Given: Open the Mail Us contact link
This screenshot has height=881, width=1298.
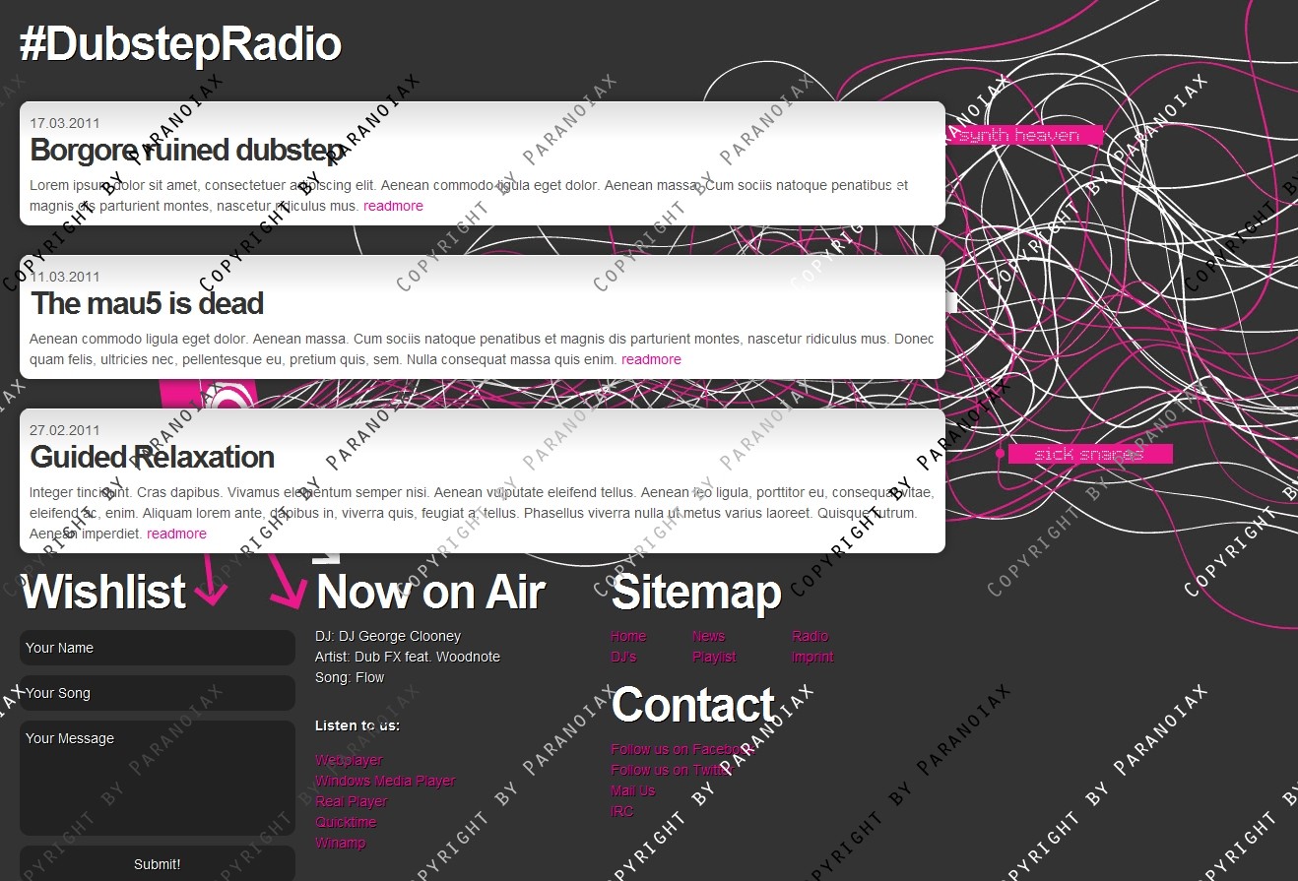Looking at the screenshot, I should pyautogui.click(x=632, y=790).
